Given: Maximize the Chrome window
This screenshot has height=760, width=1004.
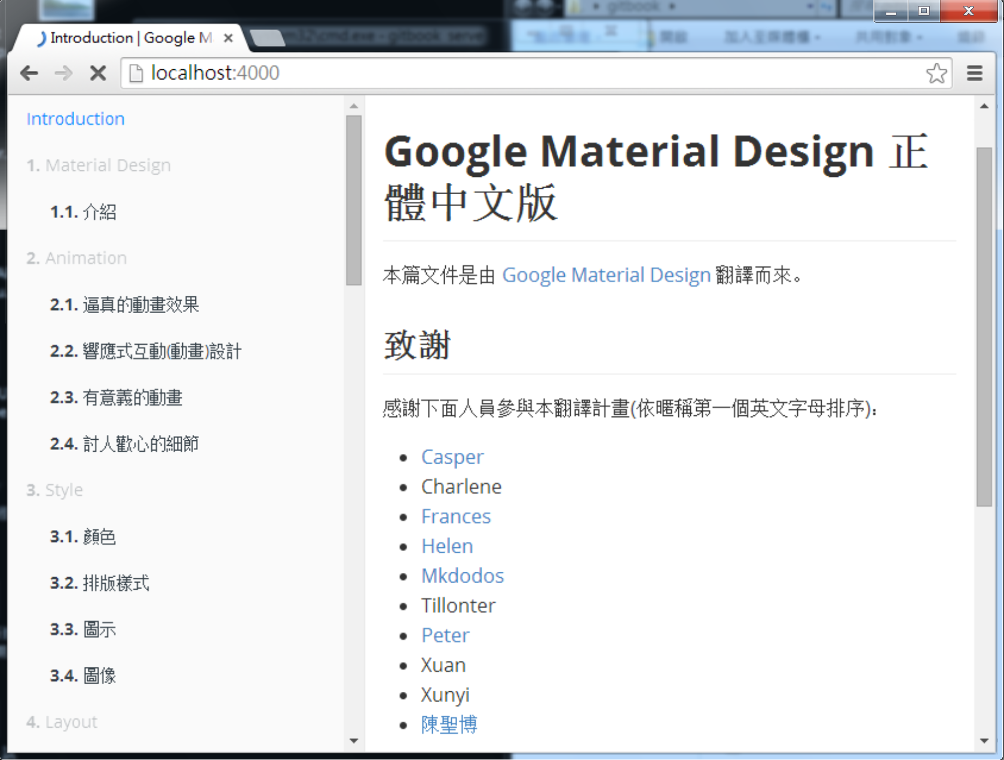Looking at the screenshot, I should coord(924,11).
